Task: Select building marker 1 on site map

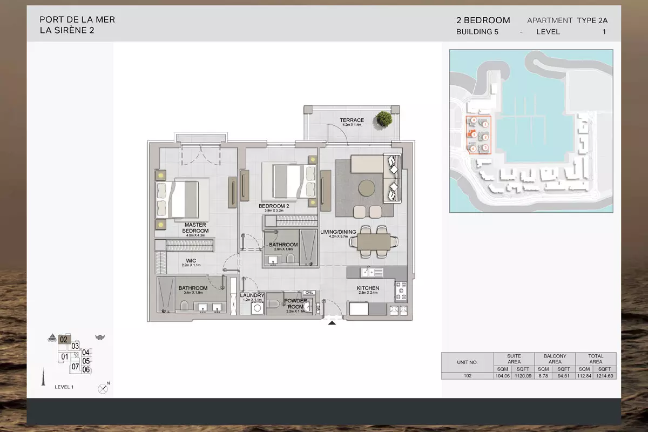Action: [x=485, y=124]
